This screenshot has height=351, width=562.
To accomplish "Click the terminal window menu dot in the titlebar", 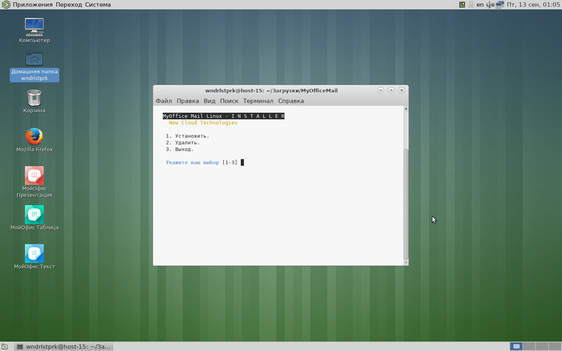I will pyautogui.click(x=159, y=90).
